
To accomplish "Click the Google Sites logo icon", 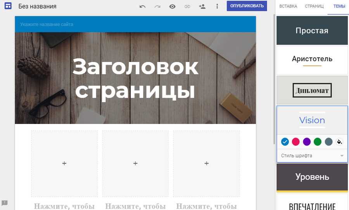I will (x=8, y=6).
